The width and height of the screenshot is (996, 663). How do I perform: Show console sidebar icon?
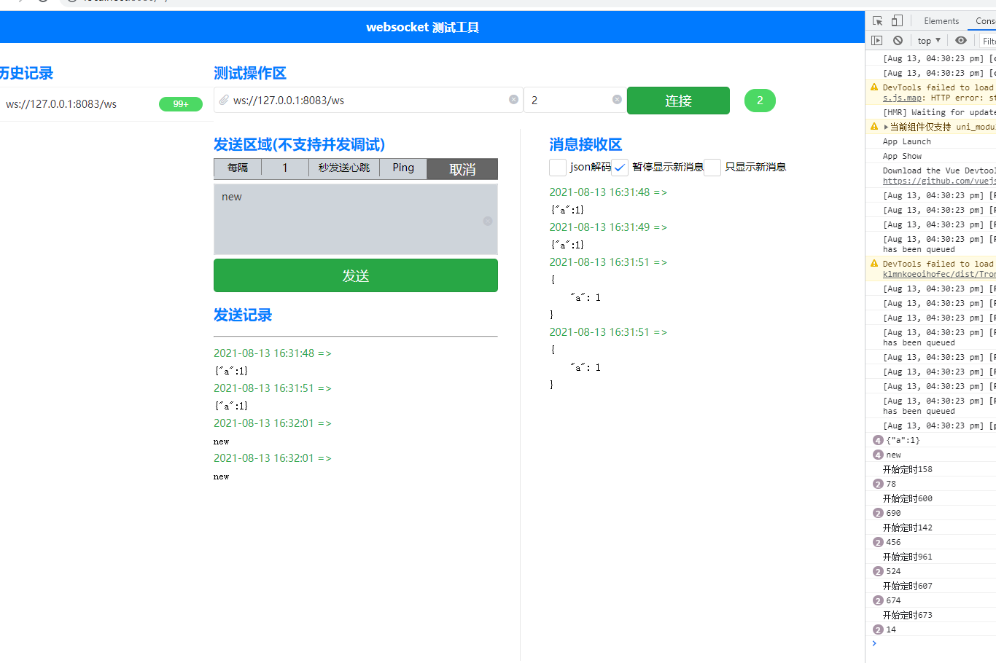pos(877,41)
